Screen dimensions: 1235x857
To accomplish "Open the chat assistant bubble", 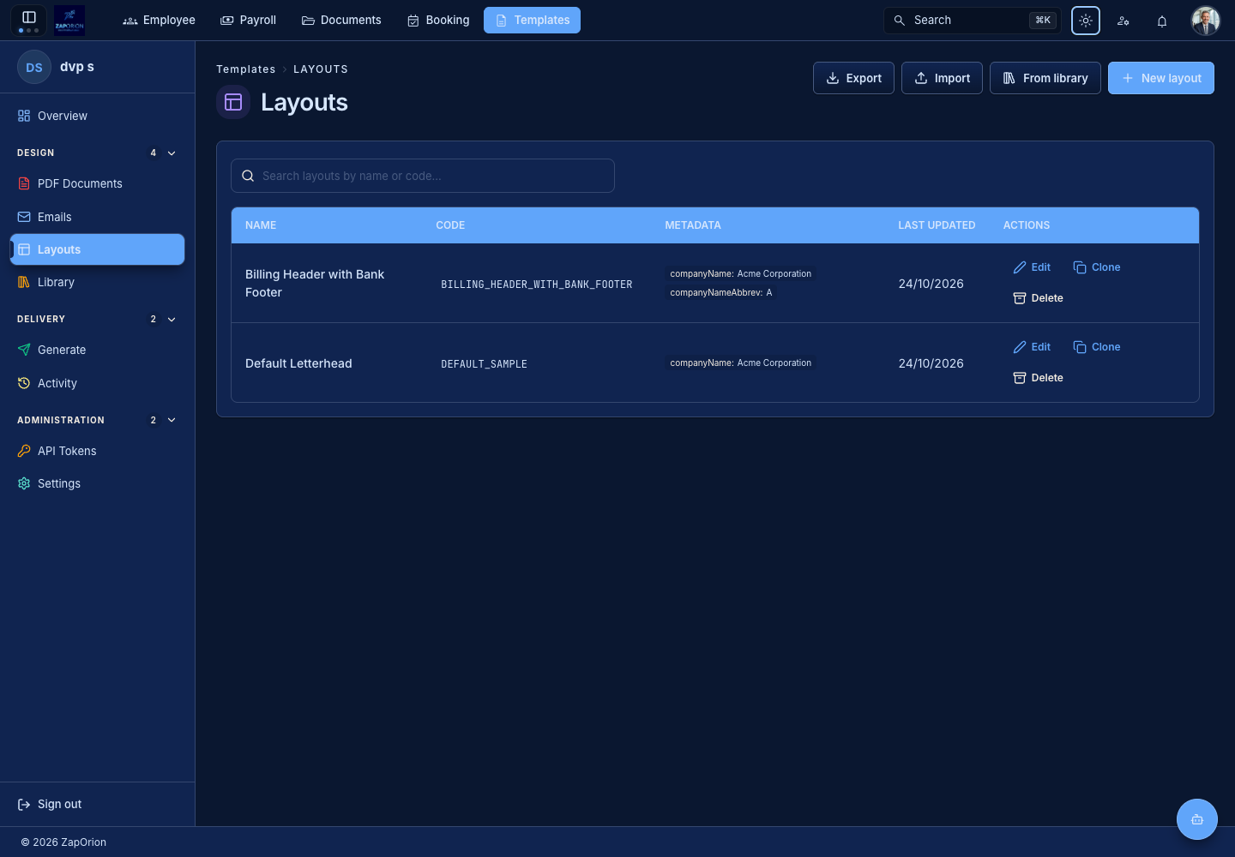I will pos(1197,819).
